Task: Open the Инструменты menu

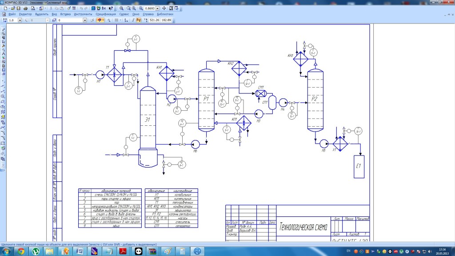Action: pyautogui.click(x=83, y=14)
